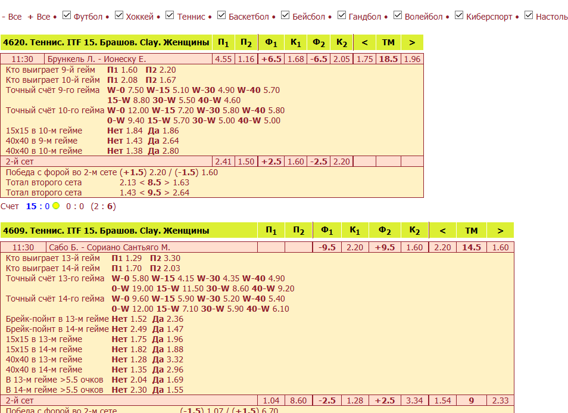
Task: Click the live score 15 : 0
Action: 38,206
